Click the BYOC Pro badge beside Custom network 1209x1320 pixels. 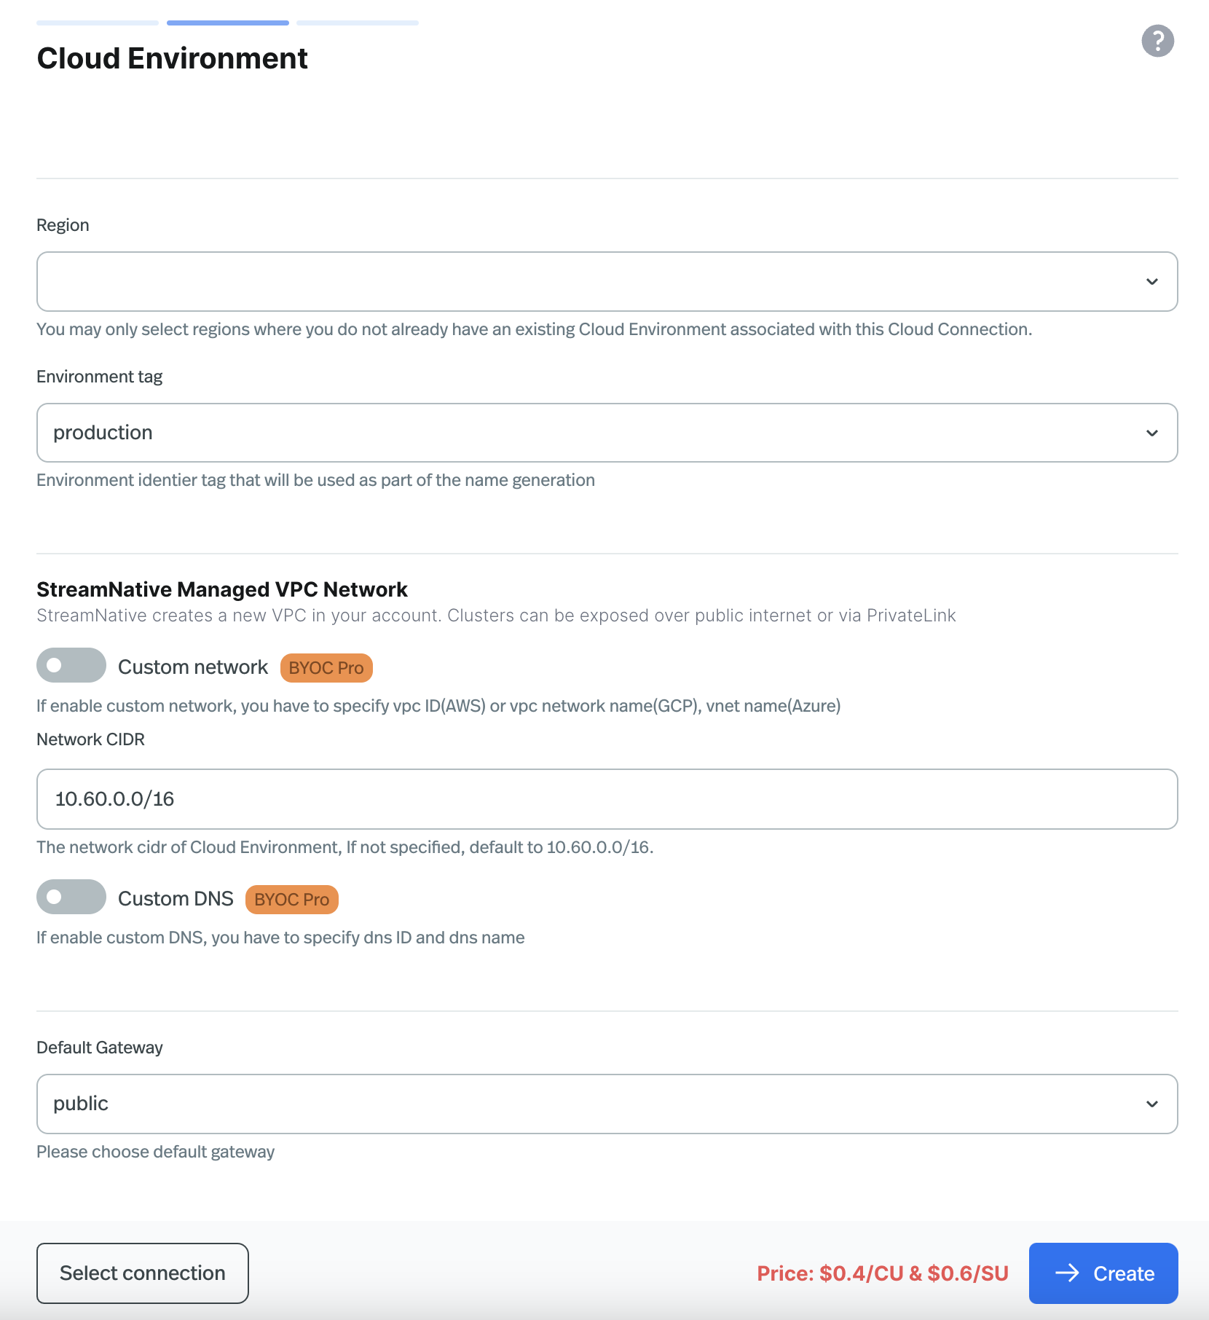[x=326, y=667]
